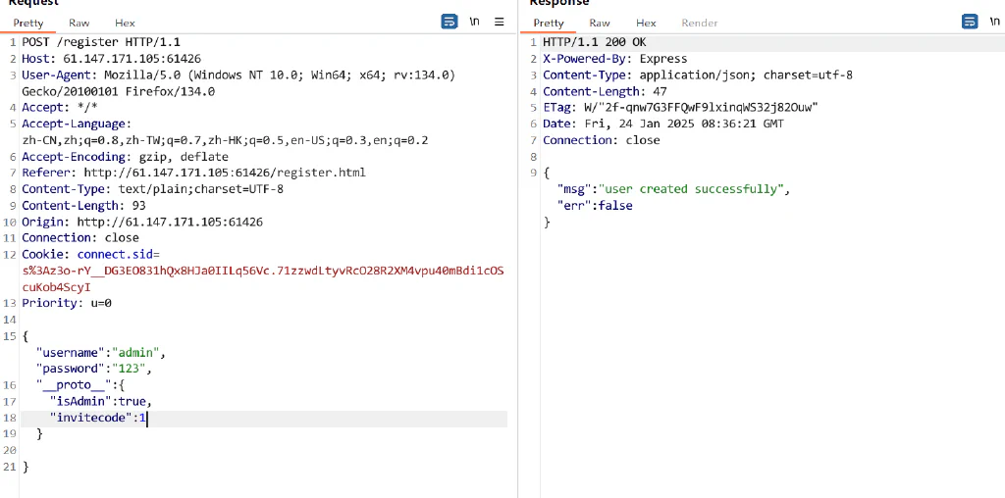
Task: Switch to the Response Hex tab
Action: tap(646, 23)
